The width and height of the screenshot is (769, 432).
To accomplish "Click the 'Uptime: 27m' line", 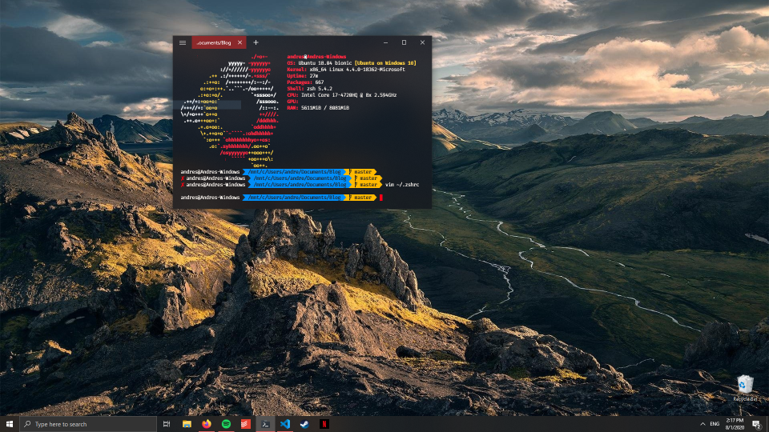I will tap(303, 76).
